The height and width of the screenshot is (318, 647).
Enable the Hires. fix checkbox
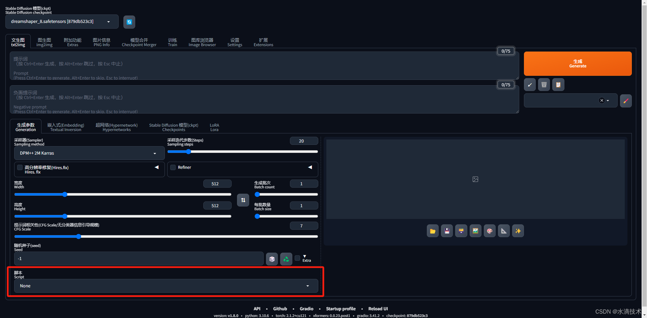(x=20, y=167)
